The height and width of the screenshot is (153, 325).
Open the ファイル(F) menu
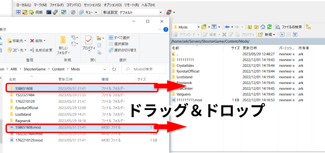click(x=56, y=5)
